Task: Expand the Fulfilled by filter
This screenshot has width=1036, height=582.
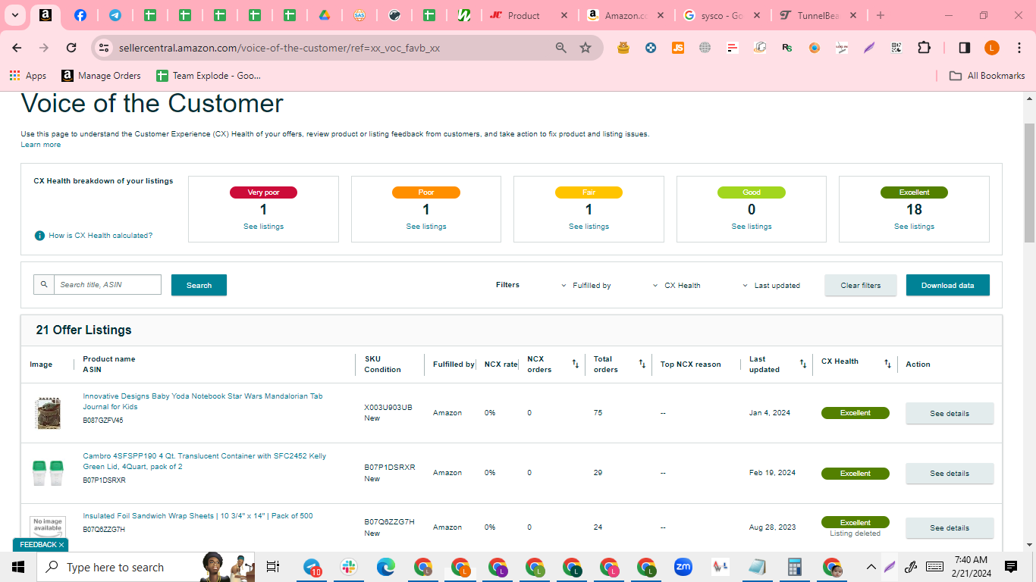Action: [x=585, y=286]
